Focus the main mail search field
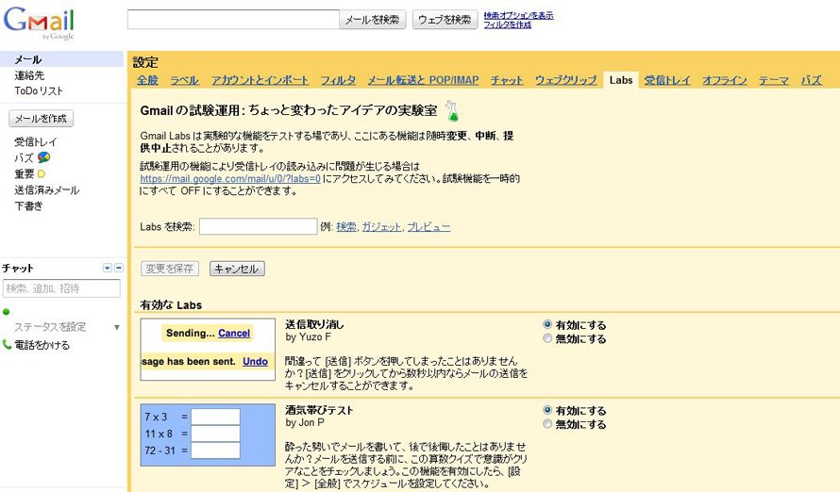 tap(233, 20)
